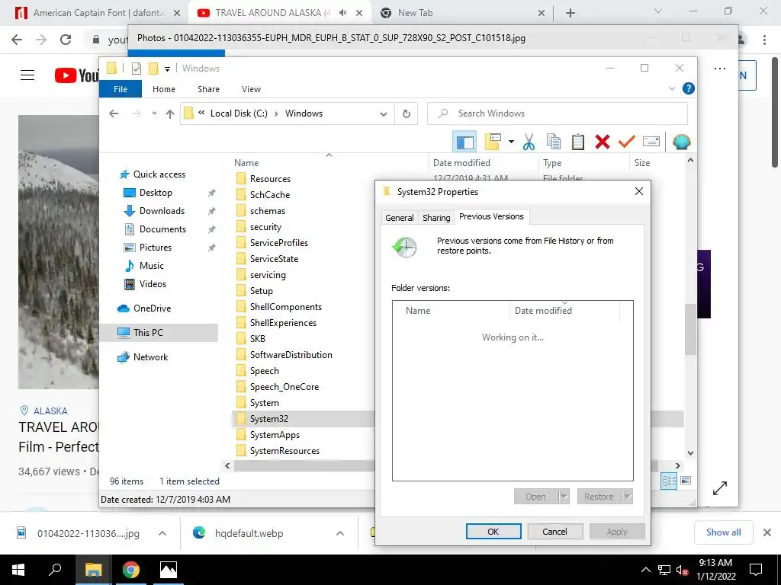Navigate back in File Explorer
Screen dimensions: 781x585
pos(114,114)
